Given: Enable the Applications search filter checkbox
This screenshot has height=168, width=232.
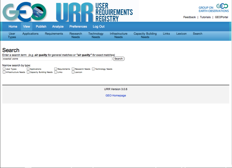Looking at the screenshot, I should coord(28,69).
